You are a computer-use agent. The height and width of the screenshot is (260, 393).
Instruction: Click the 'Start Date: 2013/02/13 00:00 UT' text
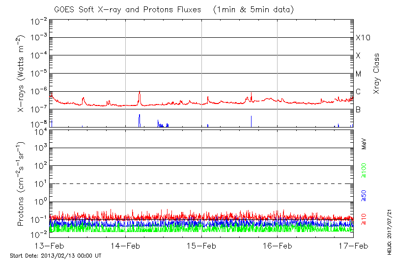point(56,256)
